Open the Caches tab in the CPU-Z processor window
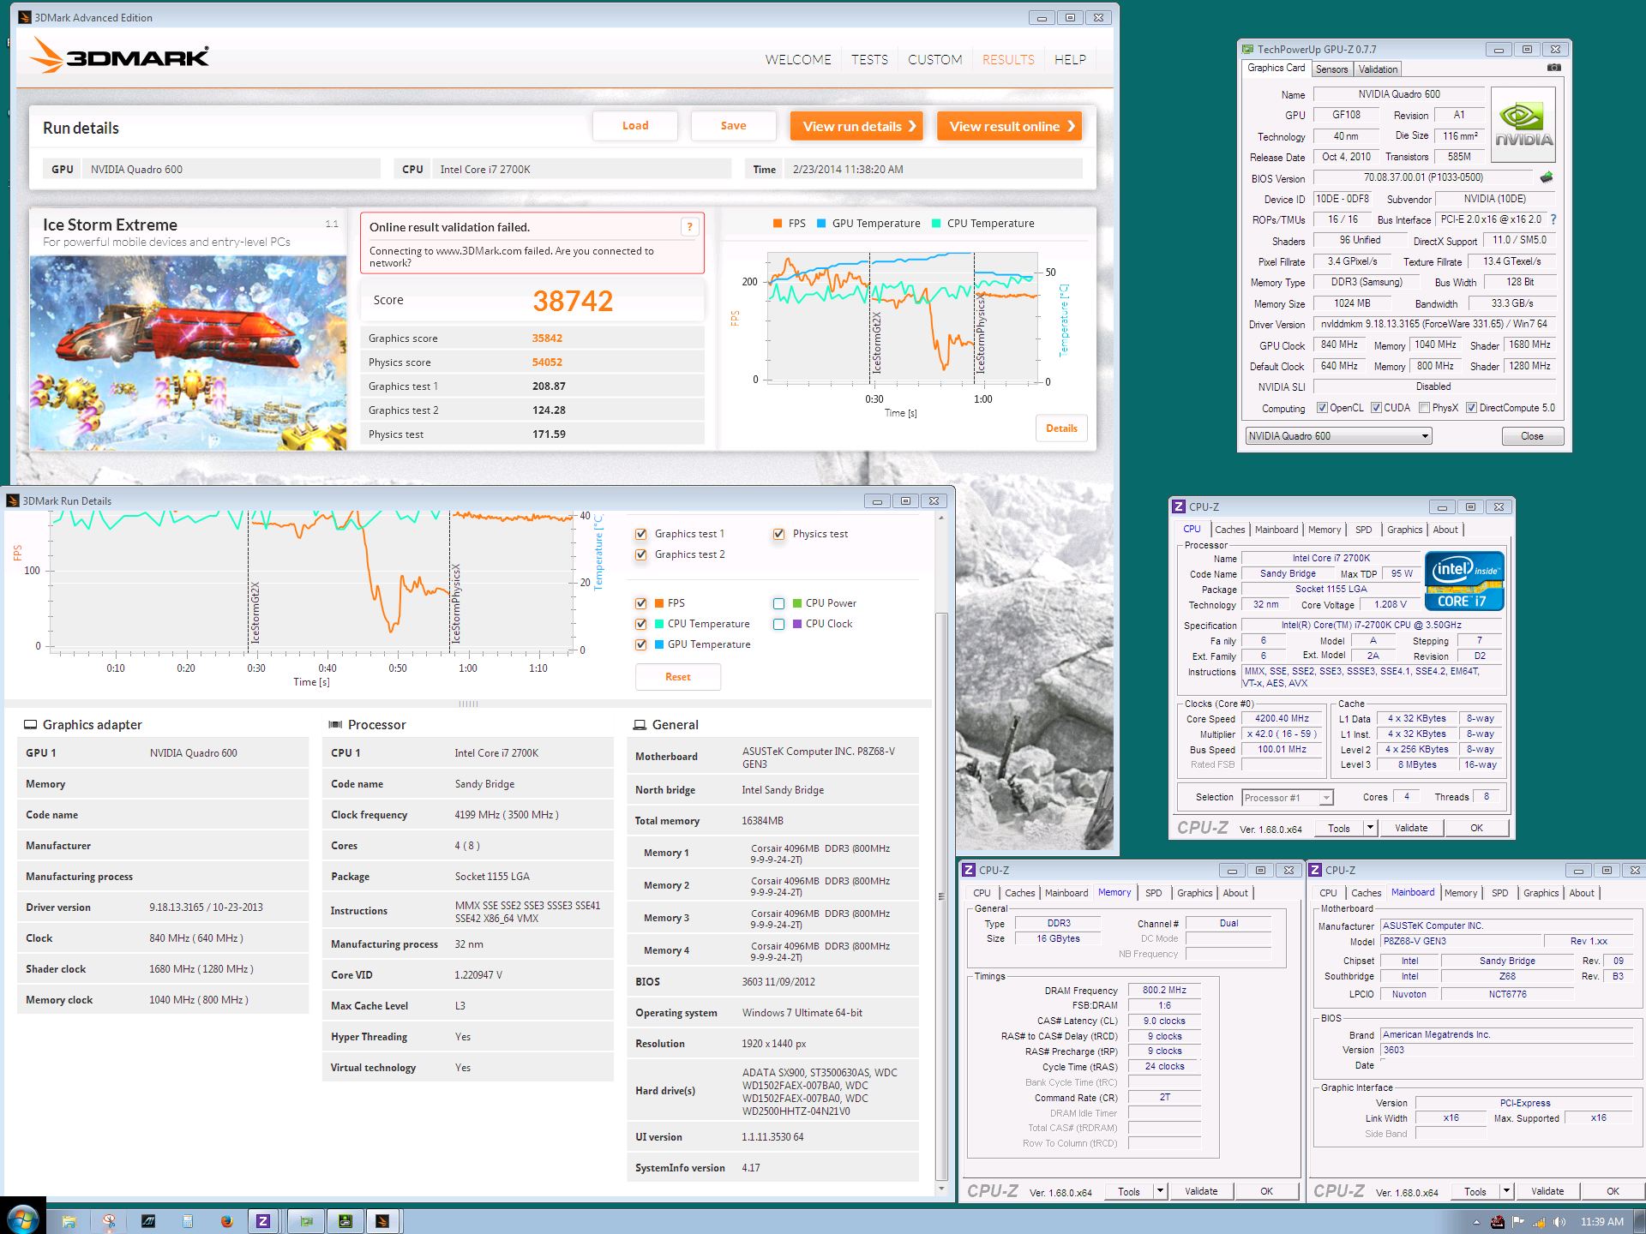 coord(1229,530)
